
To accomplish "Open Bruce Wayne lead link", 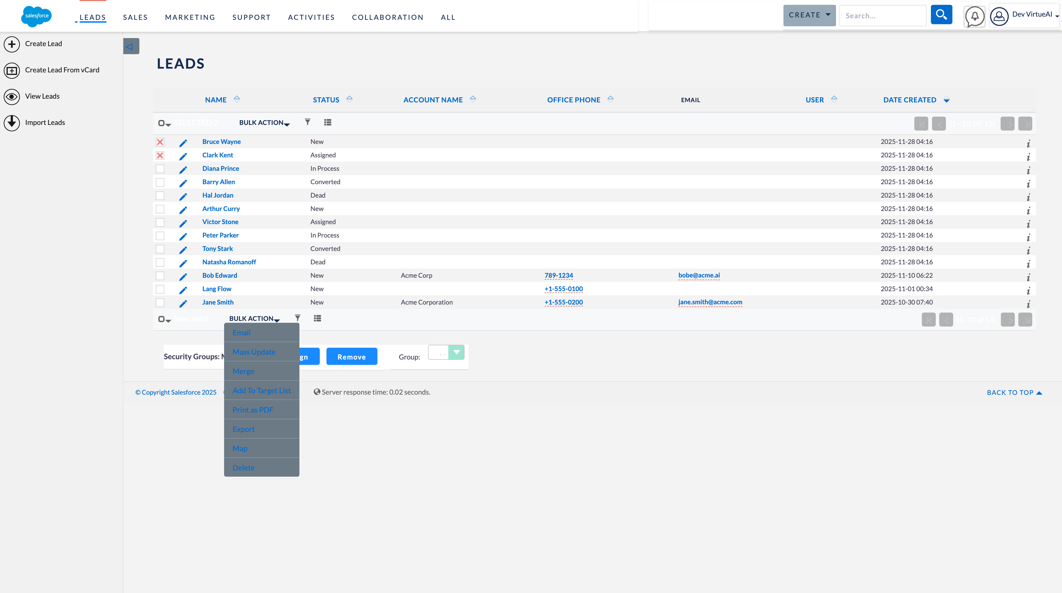I will click(x=221, y=142).
